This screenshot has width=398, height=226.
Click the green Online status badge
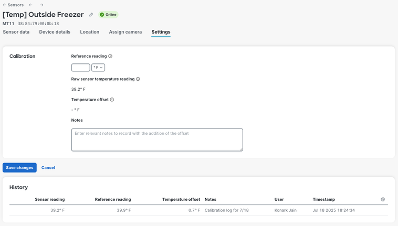[108, 15]
